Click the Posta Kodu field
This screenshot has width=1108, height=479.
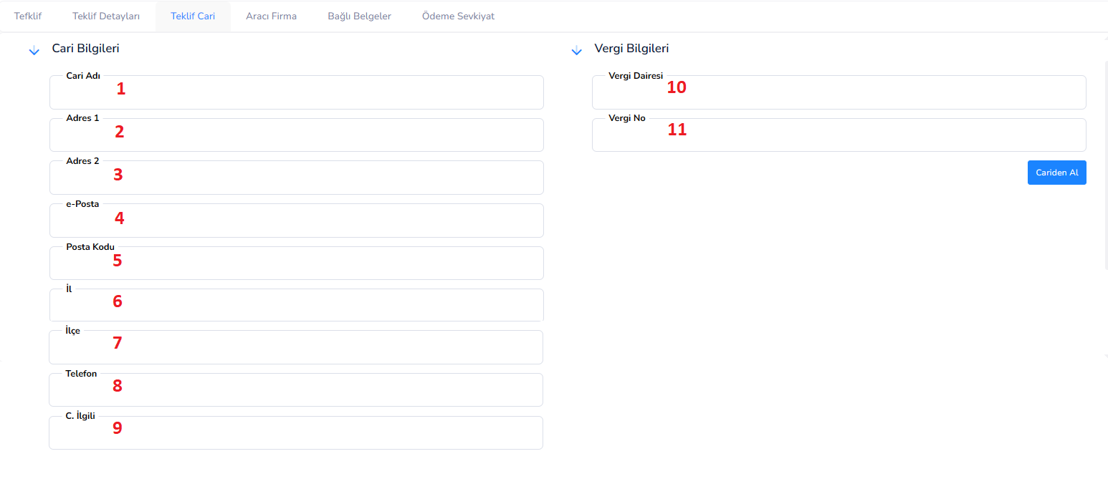(x=296, y=263)
